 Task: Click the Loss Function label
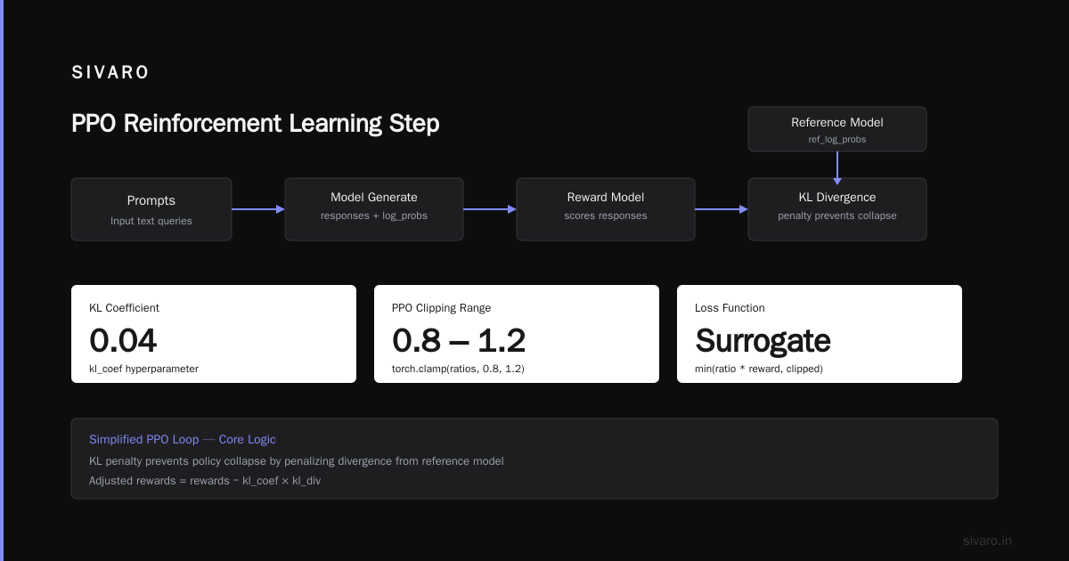tap(730, 308)
